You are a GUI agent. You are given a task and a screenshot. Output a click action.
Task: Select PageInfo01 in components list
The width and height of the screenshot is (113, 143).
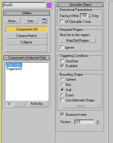coord(14,69)
